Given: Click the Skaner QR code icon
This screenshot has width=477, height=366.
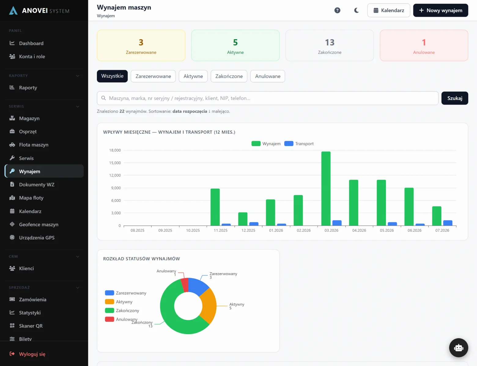Looking at the screenshot, I should (x=12, y=326).
